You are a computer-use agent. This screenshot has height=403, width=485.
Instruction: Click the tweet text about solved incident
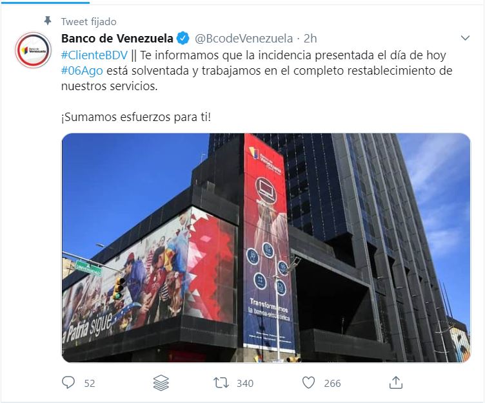257,71
